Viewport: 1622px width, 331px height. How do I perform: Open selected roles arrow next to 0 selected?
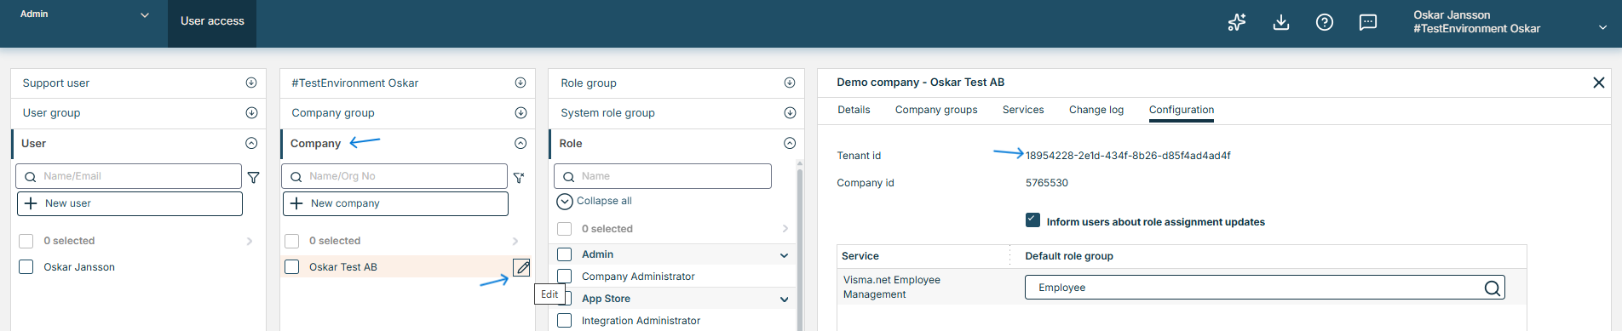click(x=785, y=229)
